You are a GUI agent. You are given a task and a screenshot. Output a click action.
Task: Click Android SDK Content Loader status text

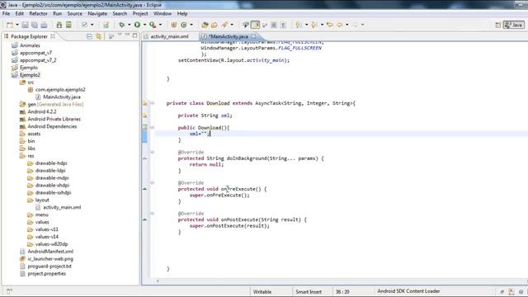pyautogui.click(x=408, y=291)
